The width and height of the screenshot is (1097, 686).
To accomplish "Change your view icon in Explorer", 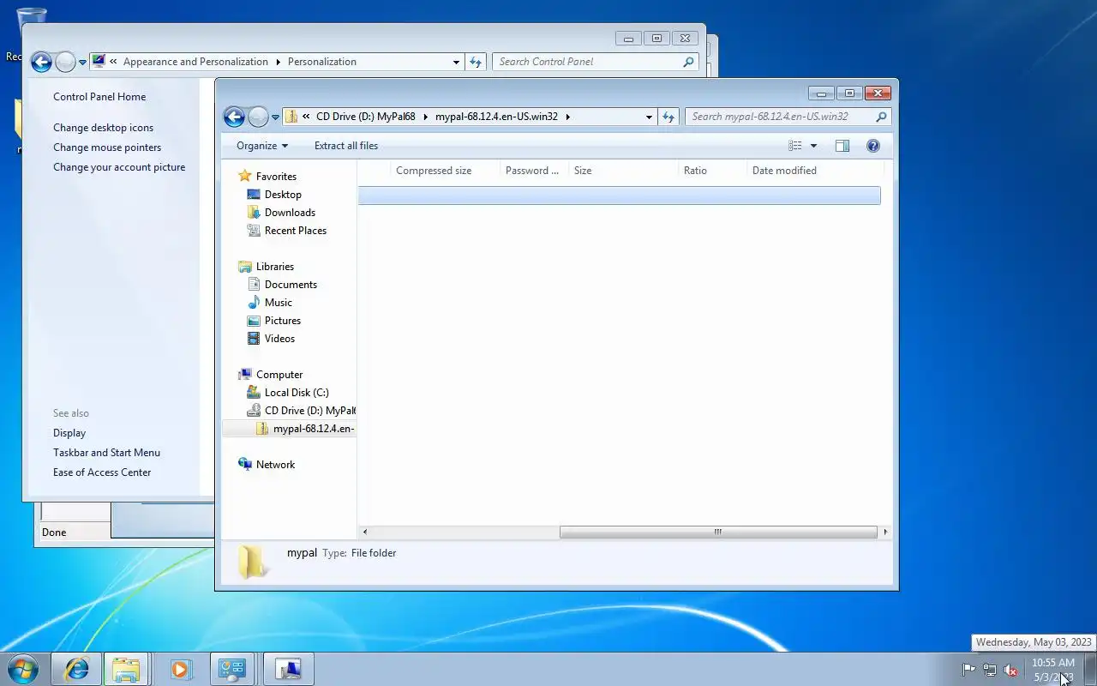I will click(x=795, y=146).
